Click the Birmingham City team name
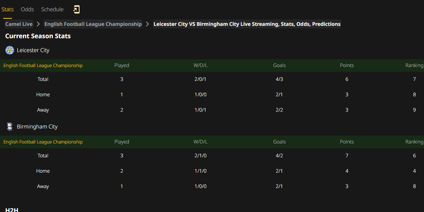The height and width of the screenshot is (212, 424). 37,127
